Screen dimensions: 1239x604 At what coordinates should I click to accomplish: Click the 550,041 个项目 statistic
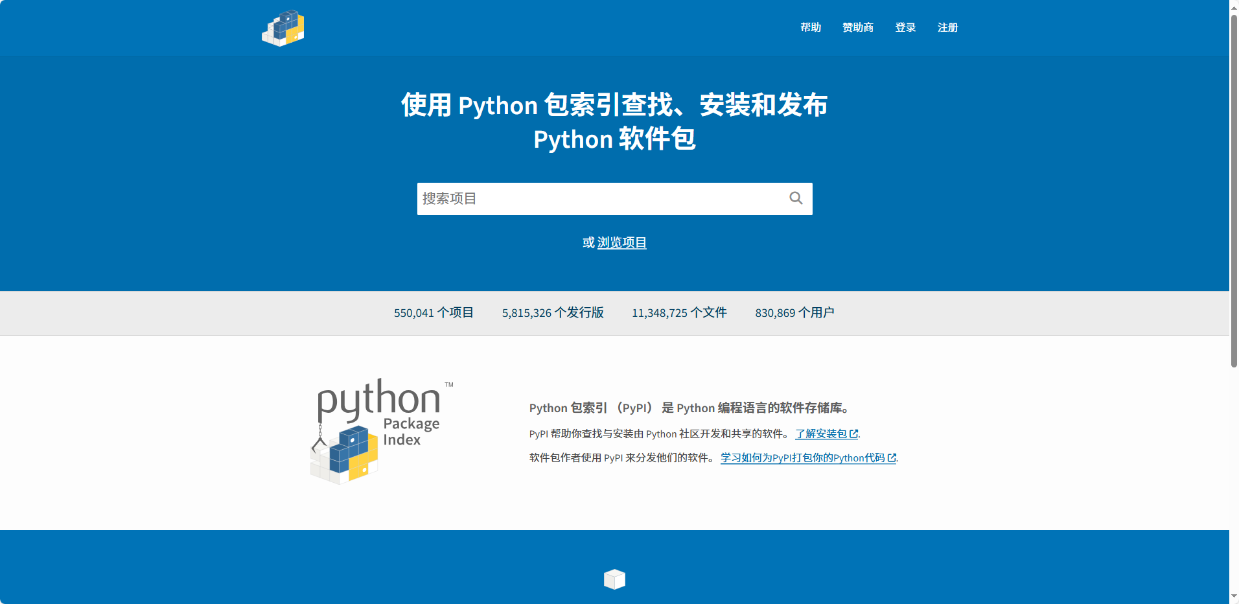(434, 313)
